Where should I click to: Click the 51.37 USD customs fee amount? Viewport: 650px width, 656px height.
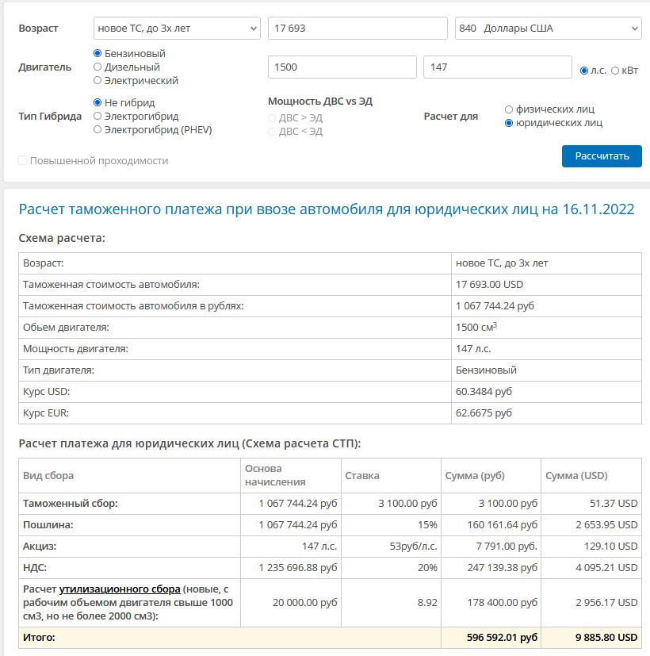(x=614, y=503)
